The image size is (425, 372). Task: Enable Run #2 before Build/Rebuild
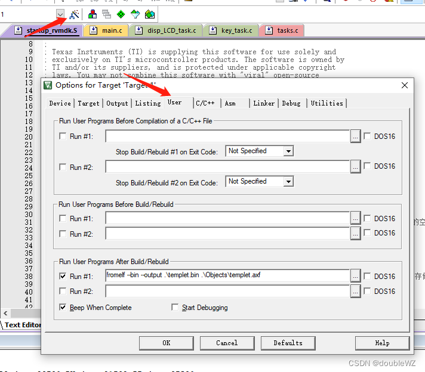point(63,234)
